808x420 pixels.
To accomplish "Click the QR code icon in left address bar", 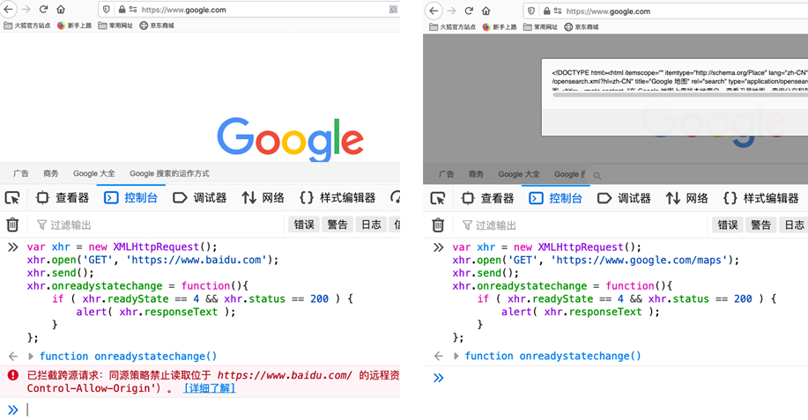I will (393, 10).
